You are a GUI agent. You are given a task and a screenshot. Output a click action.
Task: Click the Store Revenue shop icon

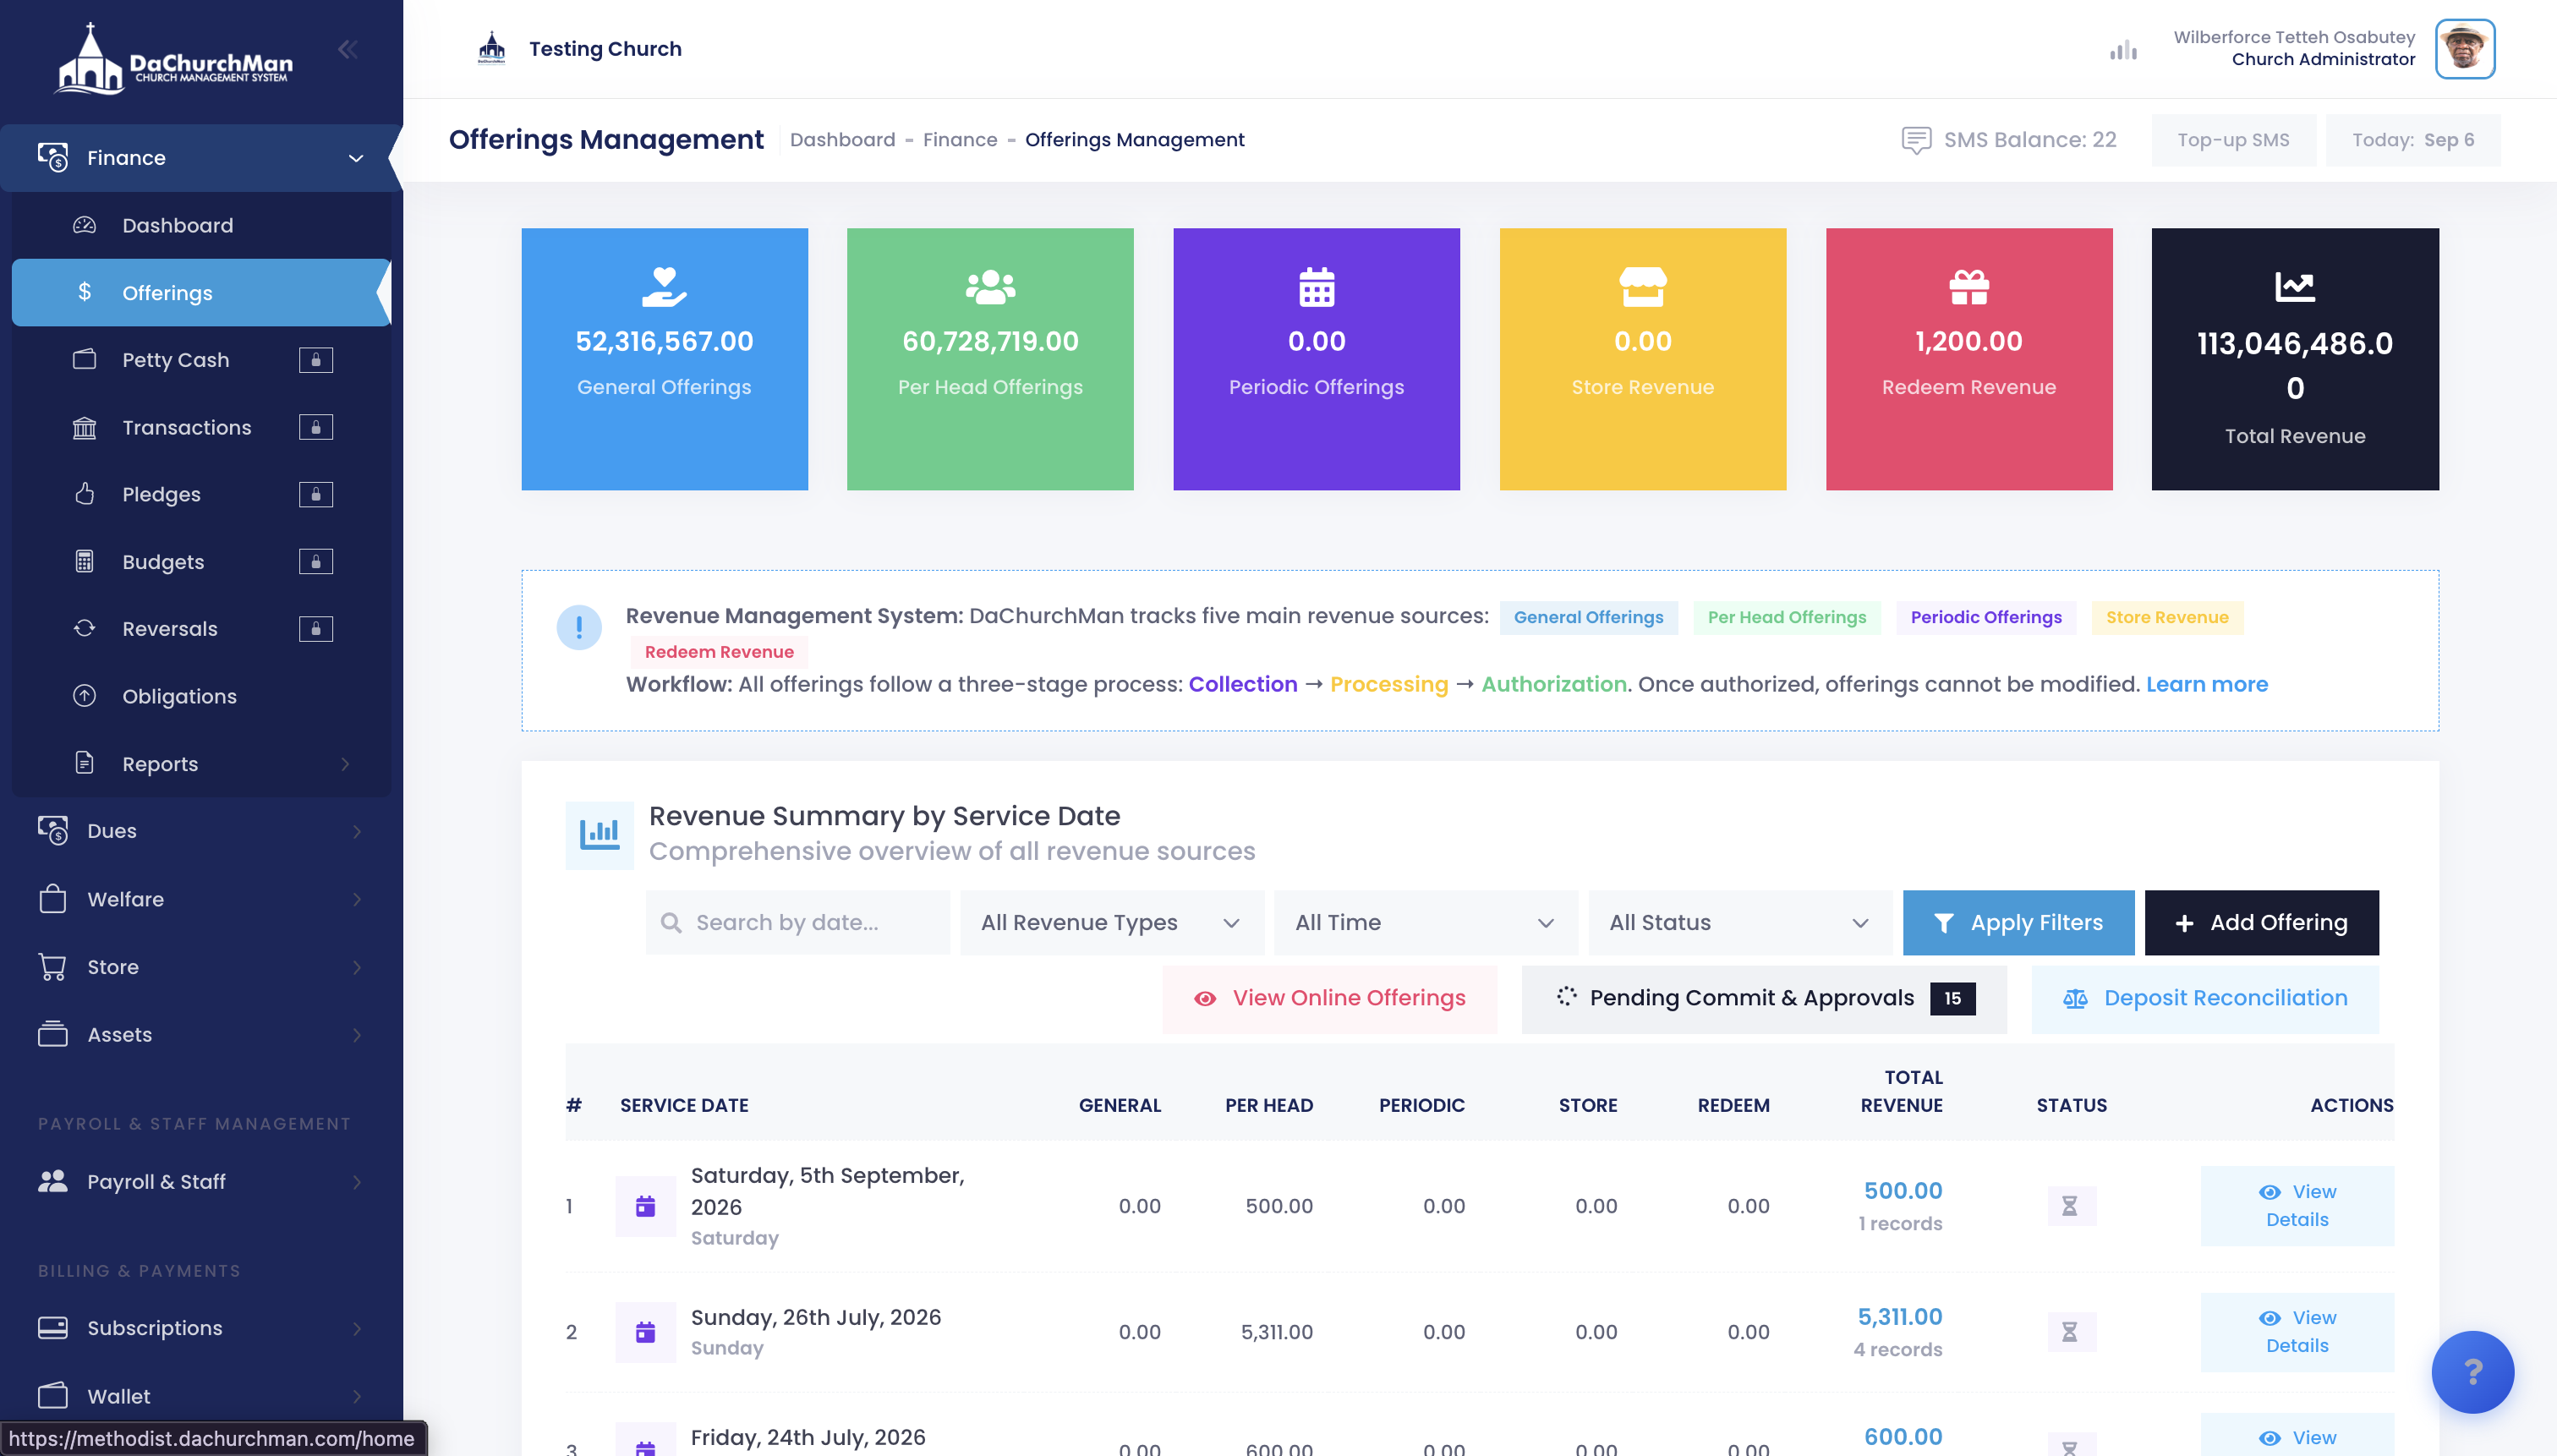(x=1642, y=287)
